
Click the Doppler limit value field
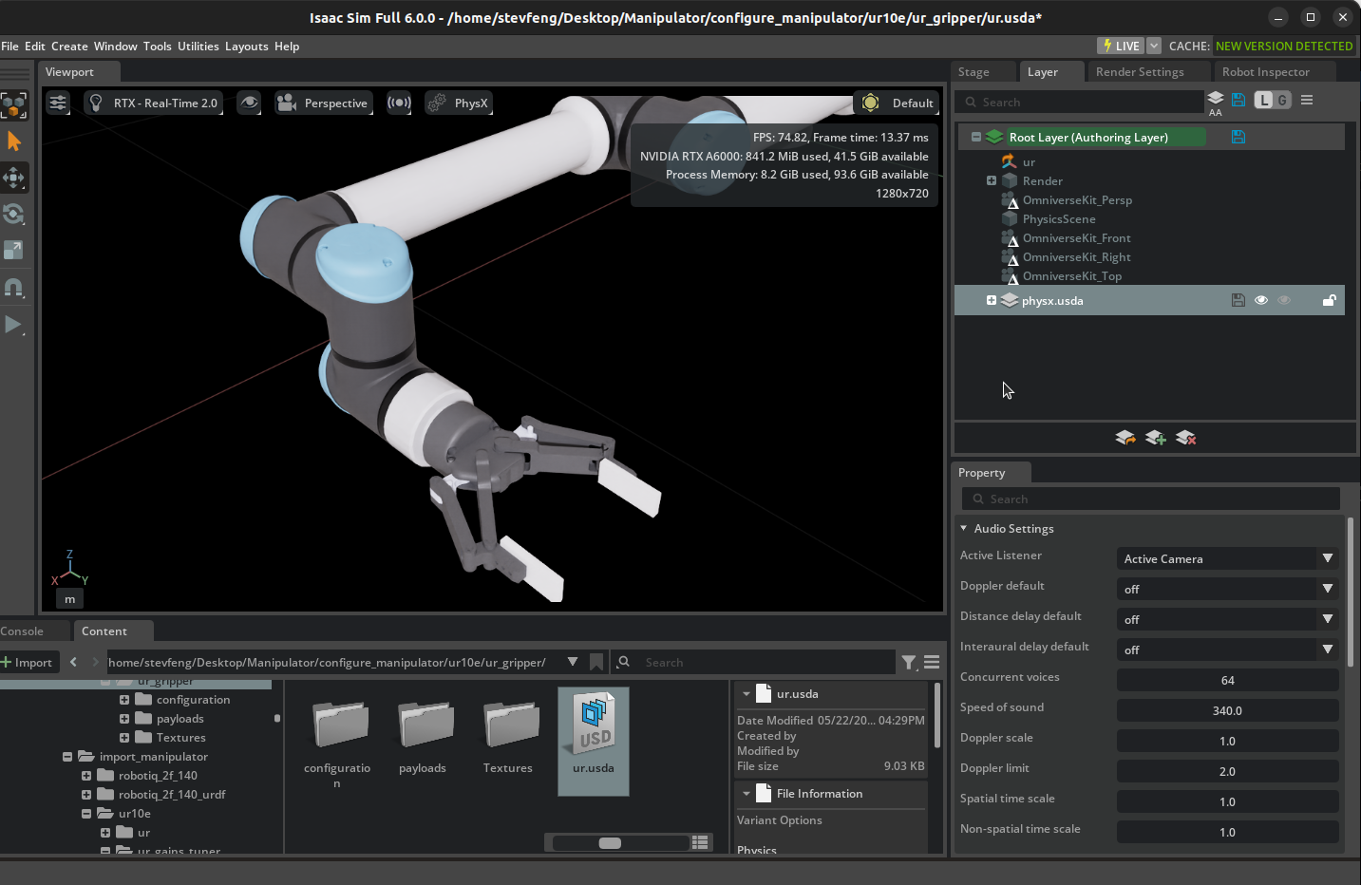pos(1227,771)
